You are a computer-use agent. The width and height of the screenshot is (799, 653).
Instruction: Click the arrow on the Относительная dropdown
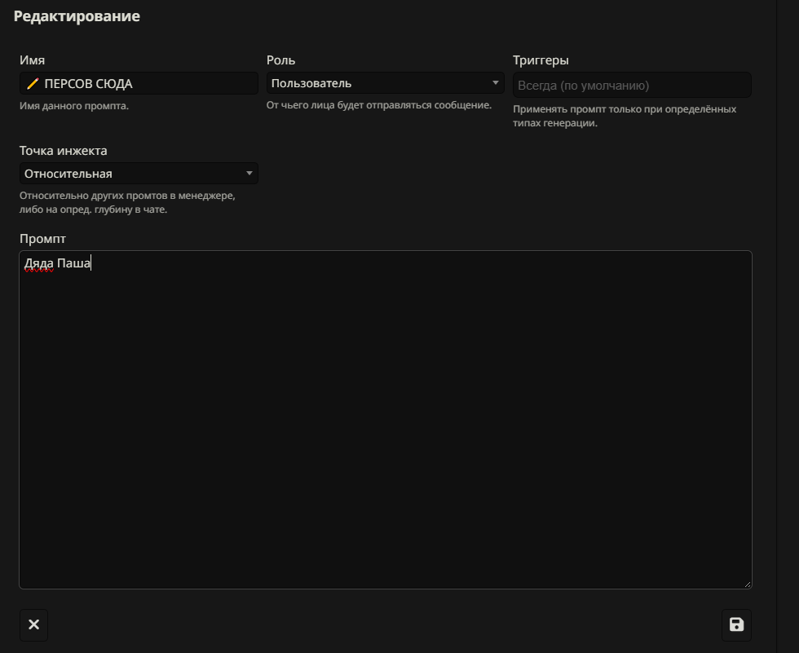tap(249, 174)
